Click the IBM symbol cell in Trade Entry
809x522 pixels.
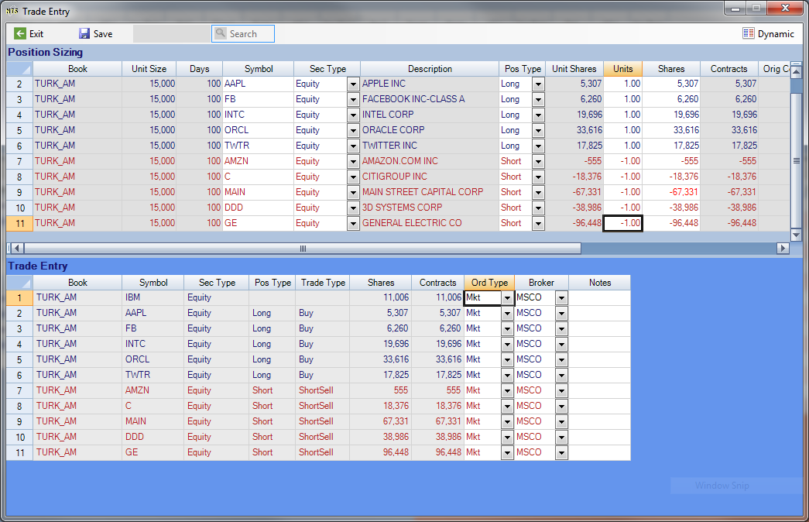pos(153,297)
